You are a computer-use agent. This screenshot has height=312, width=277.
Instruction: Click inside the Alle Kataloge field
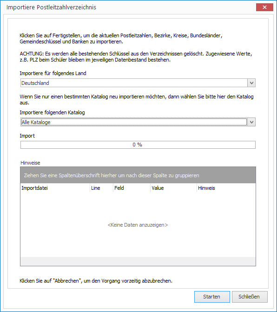coord(134,122)
